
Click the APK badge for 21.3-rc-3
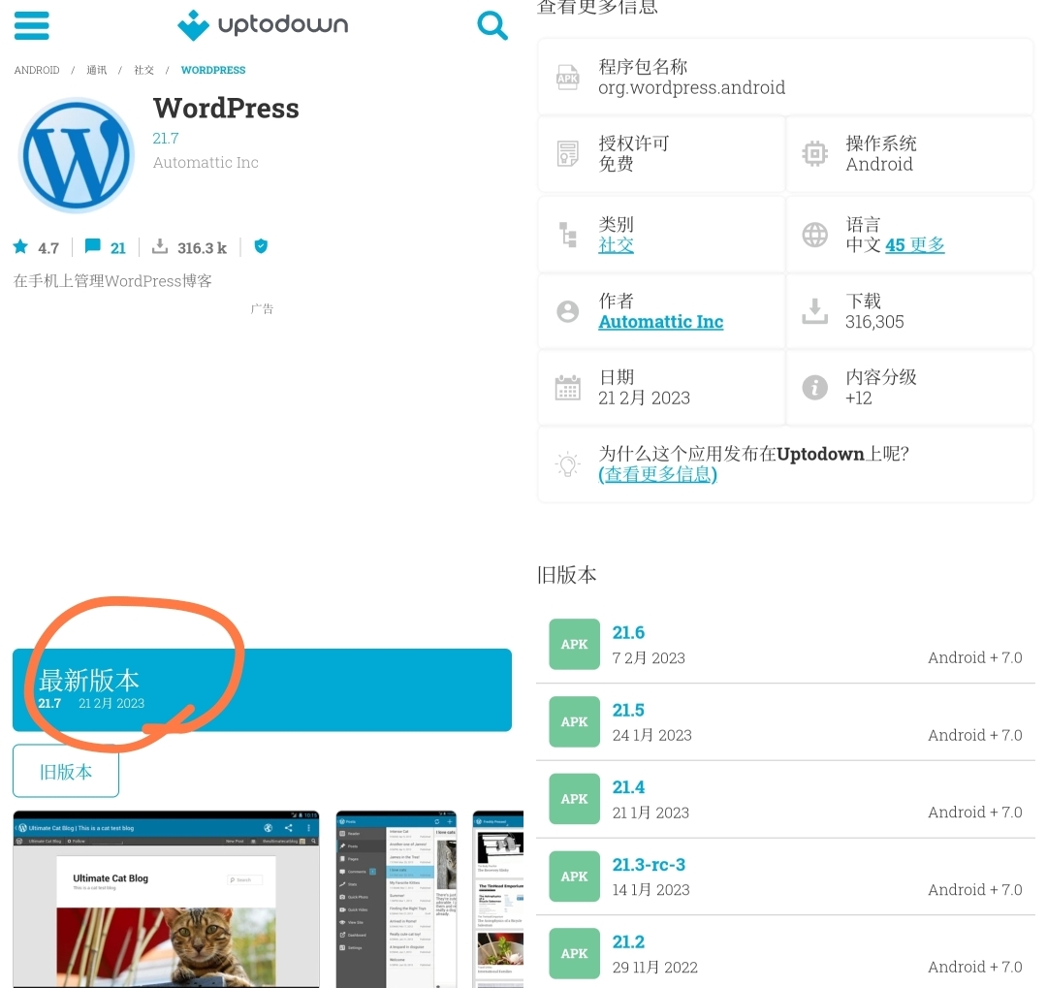[x=574, y=876]
